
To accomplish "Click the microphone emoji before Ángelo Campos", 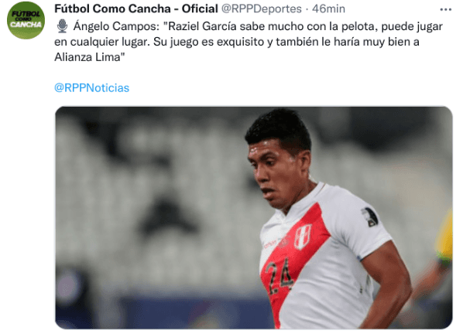I will tap(62, 26).
